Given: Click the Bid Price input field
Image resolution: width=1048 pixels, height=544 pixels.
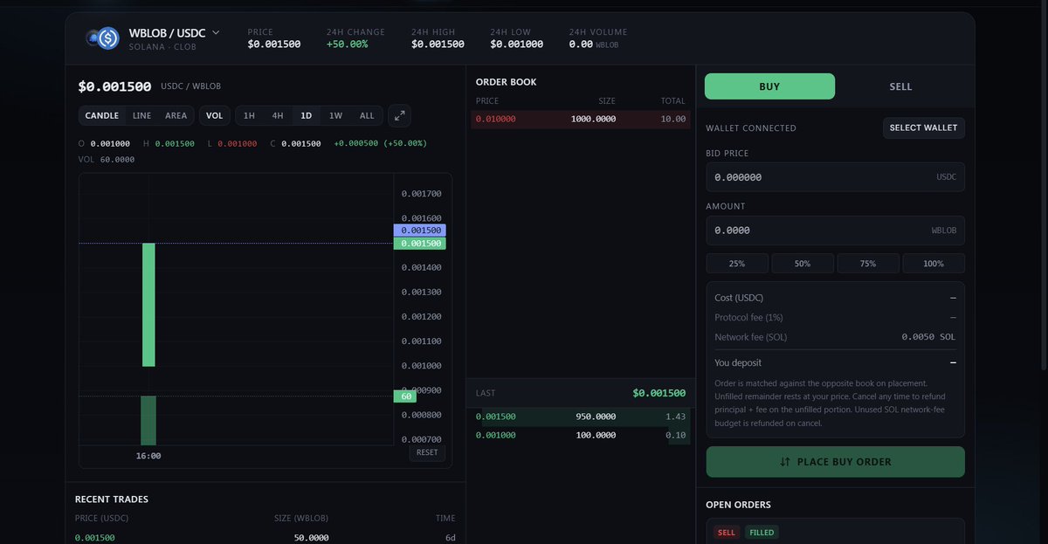Looking at the screenshot, I should pyautogui.click(x=835, y=177).
